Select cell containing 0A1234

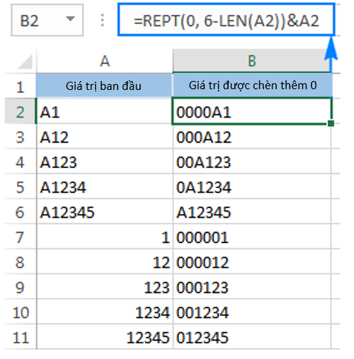click(x=252, y=187)
